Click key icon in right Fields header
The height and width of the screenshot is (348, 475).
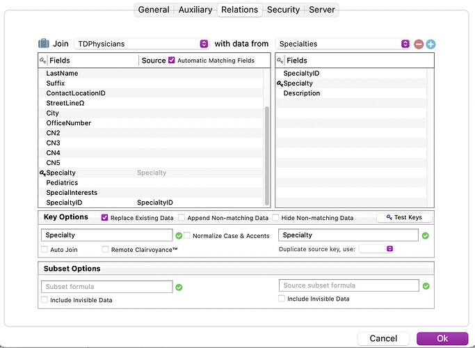(280, 61)
